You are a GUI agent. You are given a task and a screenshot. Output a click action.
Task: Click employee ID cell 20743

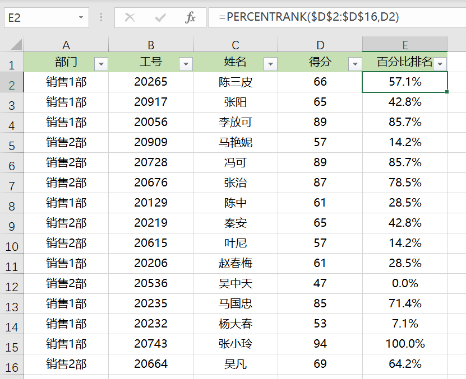151,344
